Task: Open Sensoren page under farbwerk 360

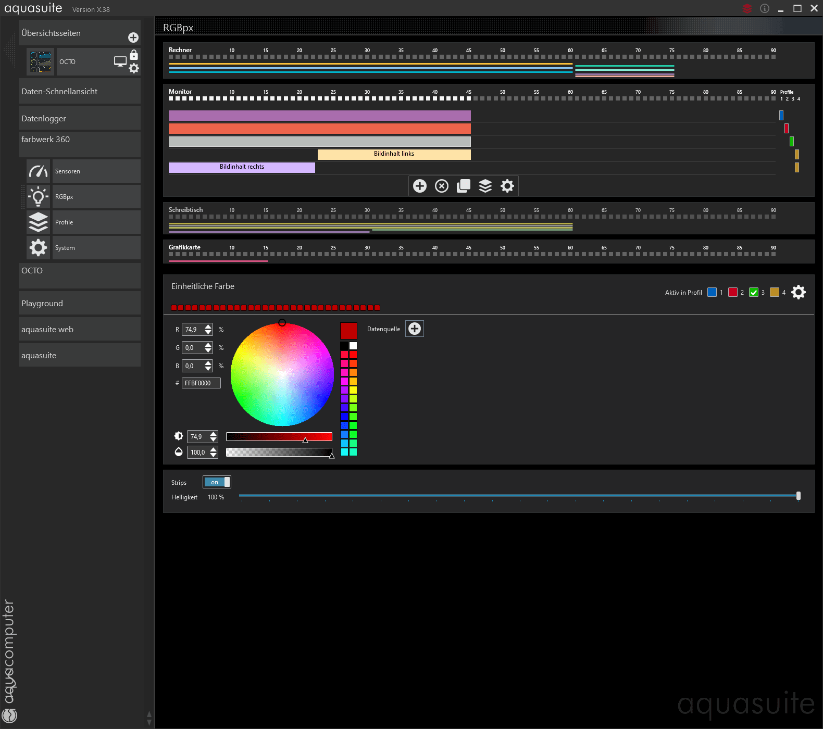Action: 96,171
